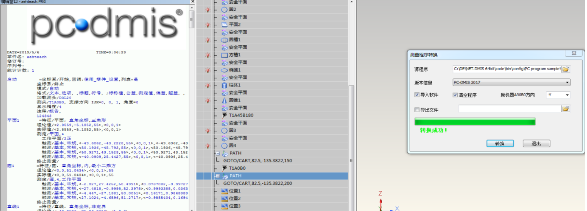587x211 pixels.
Task: Select the 位置2 location dimension icon
Action: 224,199
